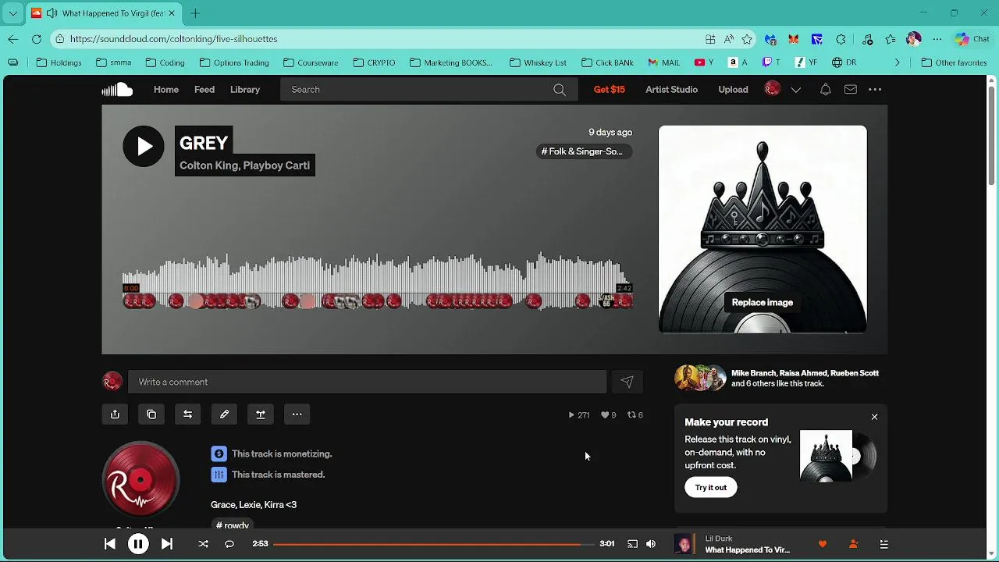
Task: Click the share track icon
Action: pyautogui.click(x=116, y=414)
